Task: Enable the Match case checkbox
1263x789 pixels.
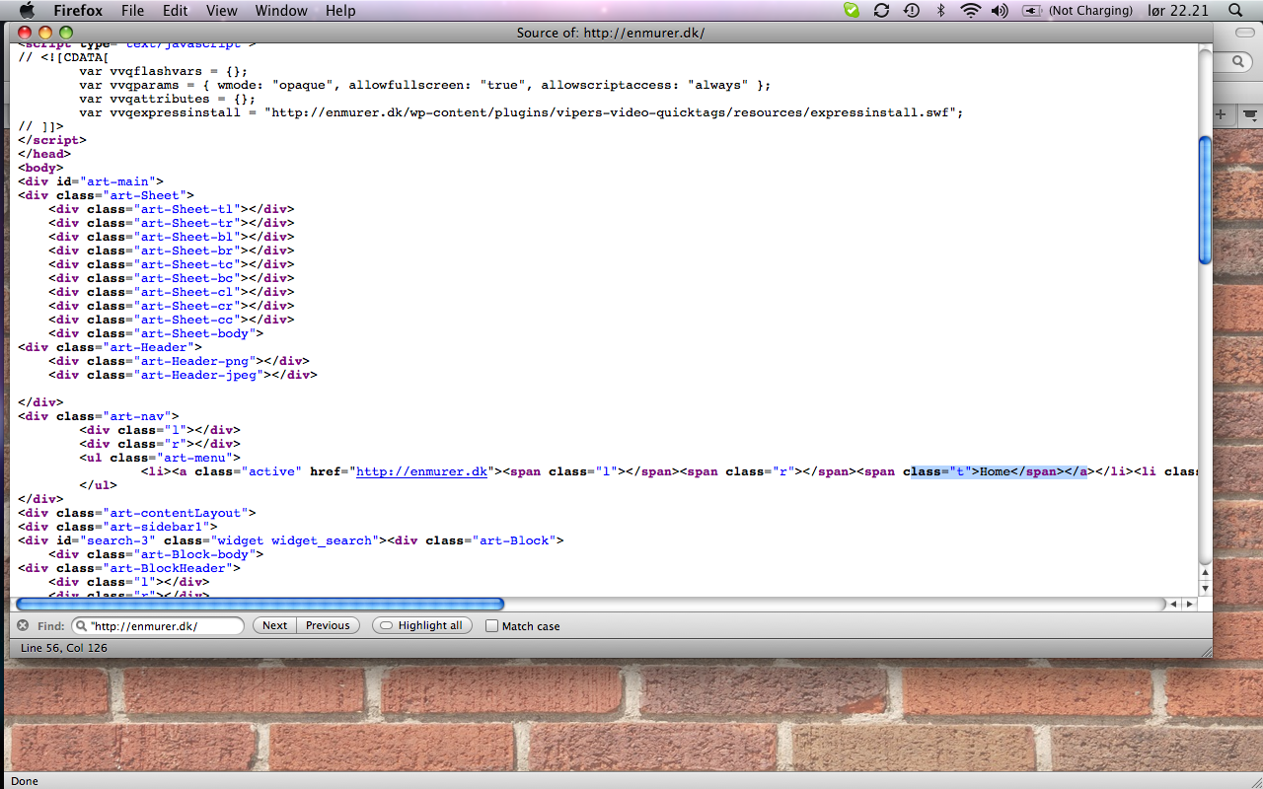Action: click(491, 626)
